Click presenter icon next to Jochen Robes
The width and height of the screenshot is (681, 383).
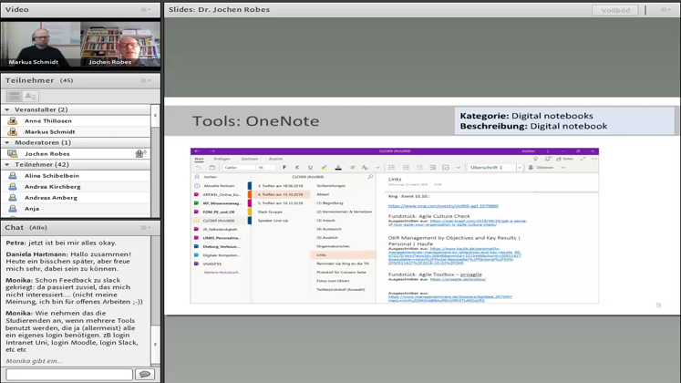pos(13,154)
